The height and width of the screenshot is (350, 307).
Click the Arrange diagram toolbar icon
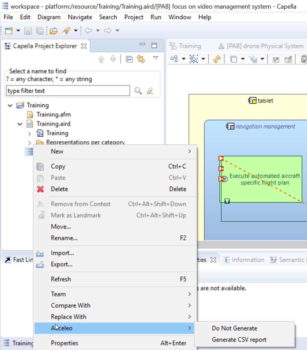pyautogui.click(x=174, y=59)
